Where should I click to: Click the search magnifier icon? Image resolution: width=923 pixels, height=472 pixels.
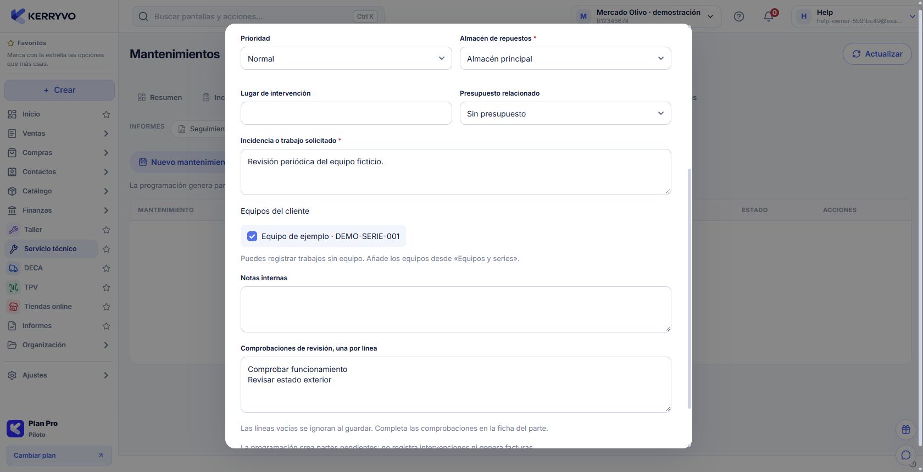(x=143, y=16)
